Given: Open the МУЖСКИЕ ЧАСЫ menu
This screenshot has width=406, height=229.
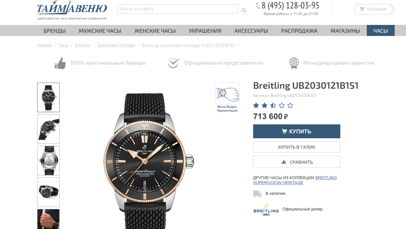Looking at the screenshot, I should coord(100,31).
